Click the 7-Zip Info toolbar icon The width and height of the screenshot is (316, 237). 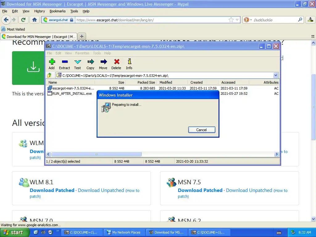click(x=129, y=61)
